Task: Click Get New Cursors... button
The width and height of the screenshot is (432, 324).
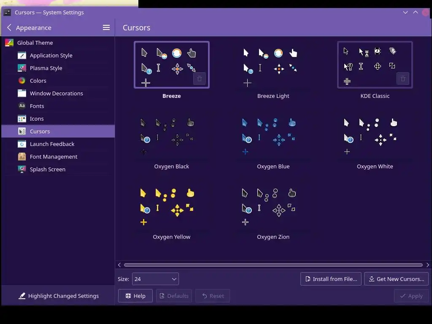Action: [397, 279]
